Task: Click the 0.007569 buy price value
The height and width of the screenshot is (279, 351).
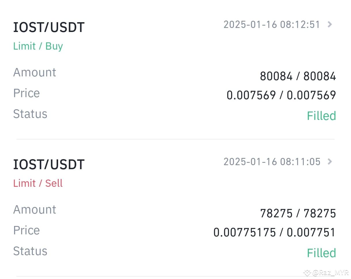Action: (252, 95)
